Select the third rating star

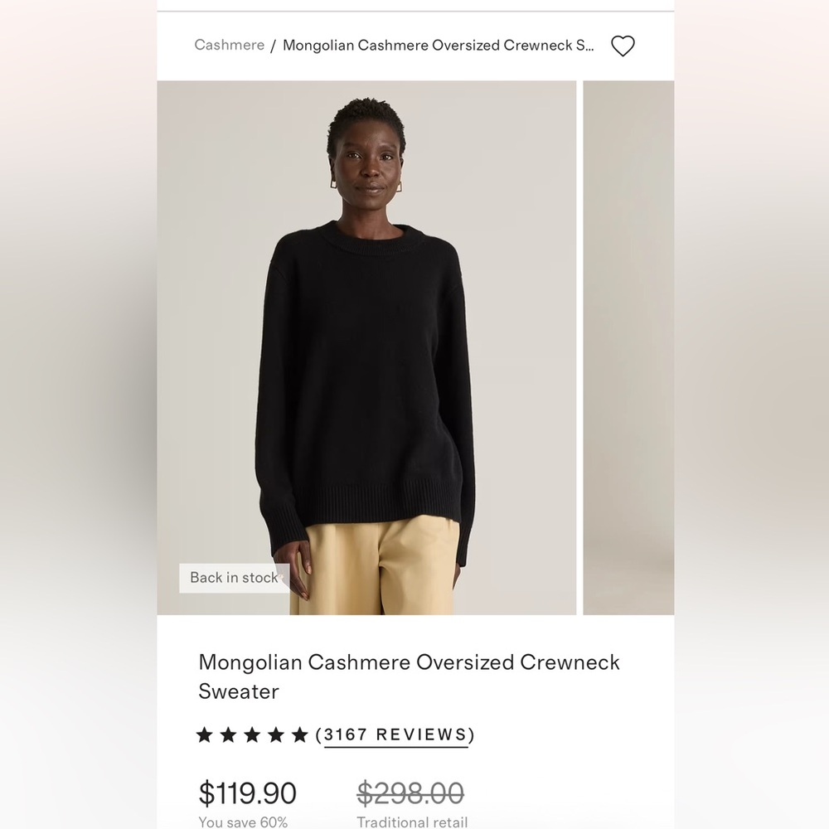point(253,734)
